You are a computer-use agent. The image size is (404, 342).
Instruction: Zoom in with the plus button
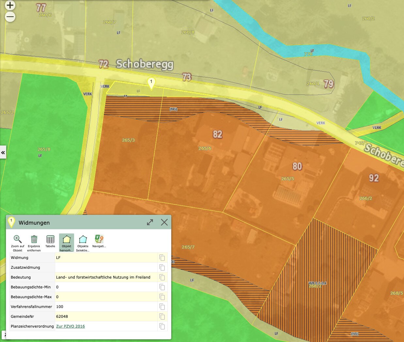pos(10,5)
